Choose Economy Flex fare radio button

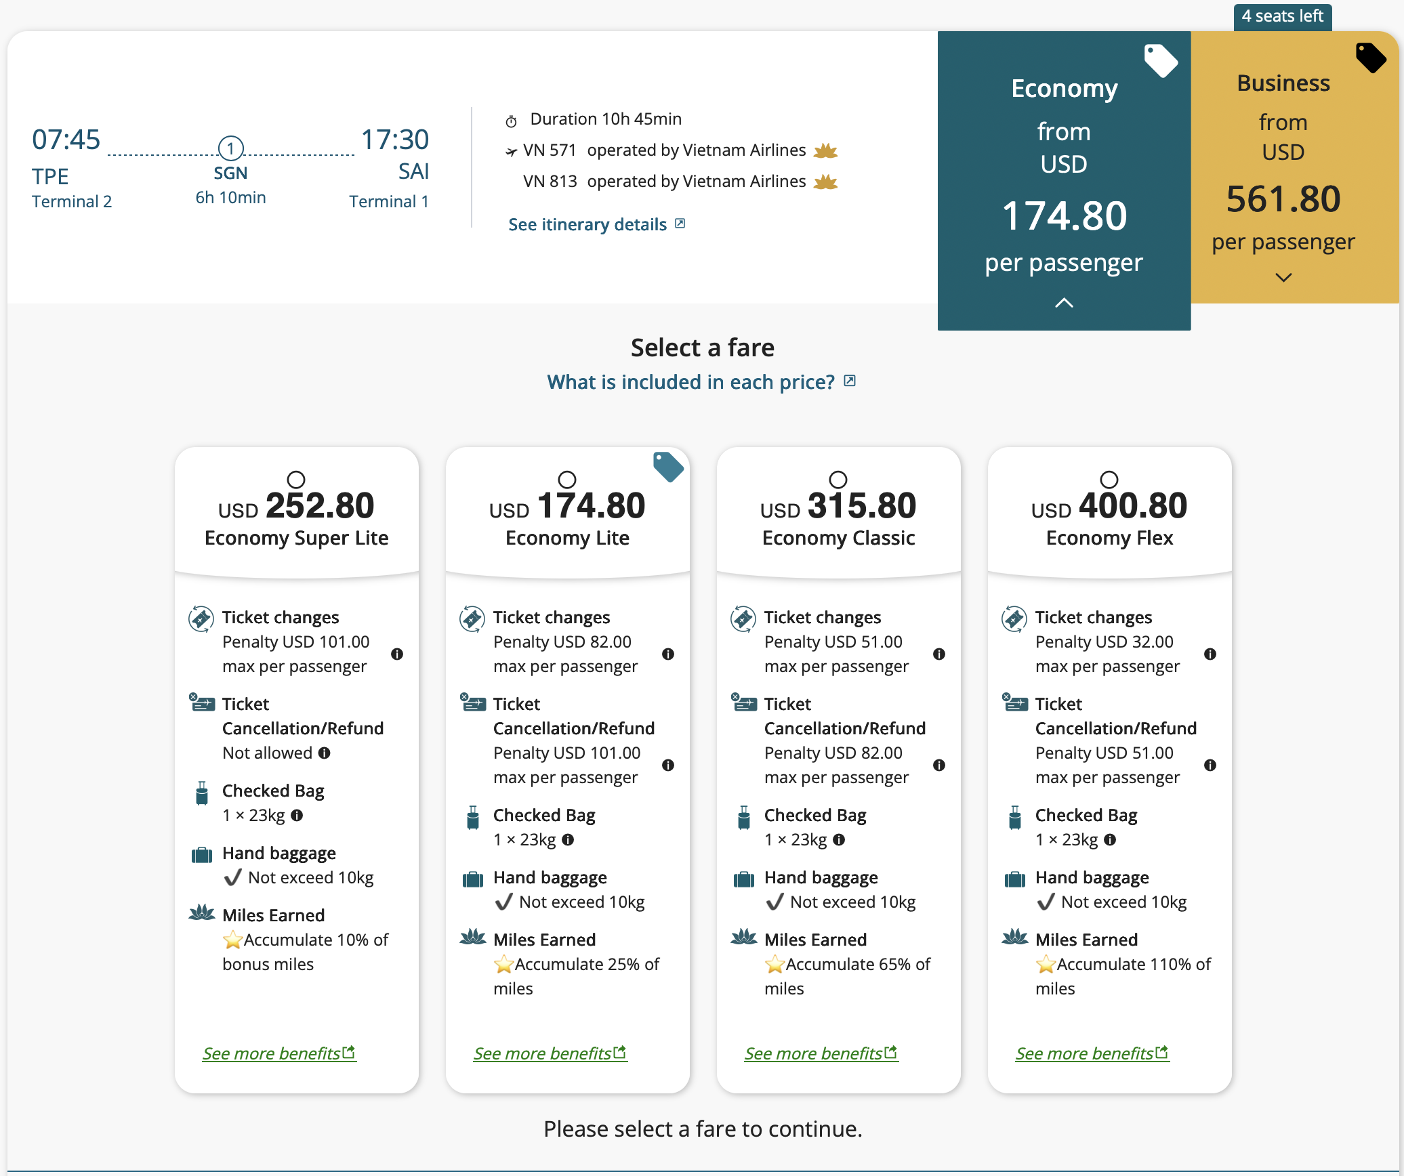(1109, 480)
